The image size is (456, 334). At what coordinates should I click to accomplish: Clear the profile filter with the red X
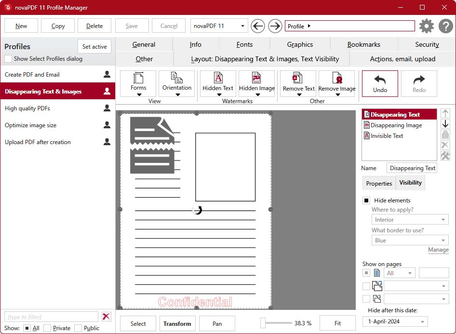[x=106, y=316]
